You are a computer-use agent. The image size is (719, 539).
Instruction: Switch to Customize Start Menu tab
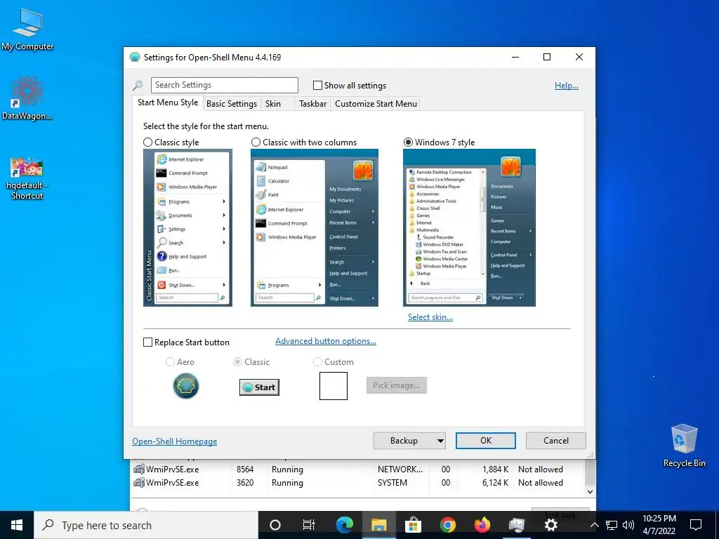pos(376,104)
